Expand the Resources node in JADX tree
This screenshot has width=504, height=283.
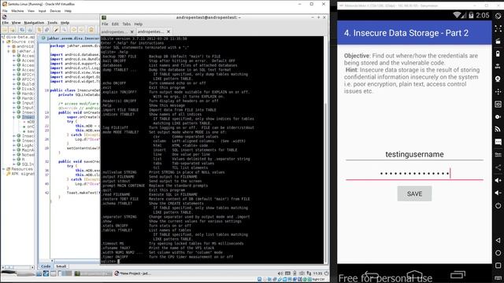tap(3, 169)
